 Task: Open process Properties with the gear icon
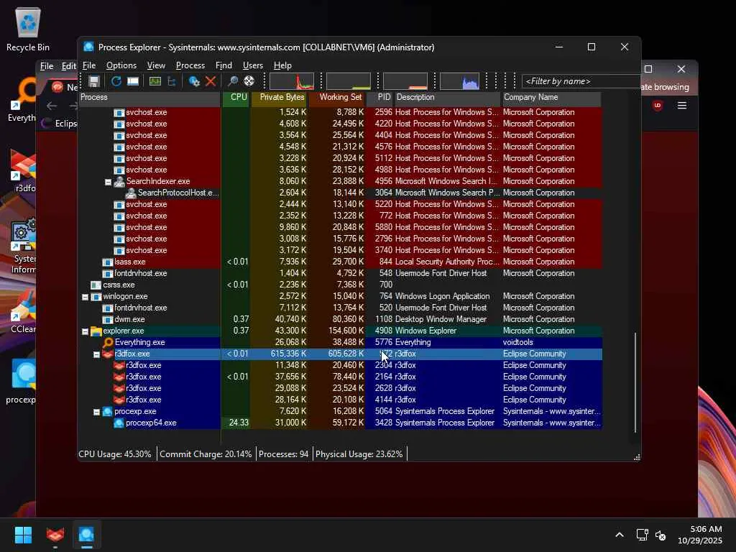click(194, 81)
